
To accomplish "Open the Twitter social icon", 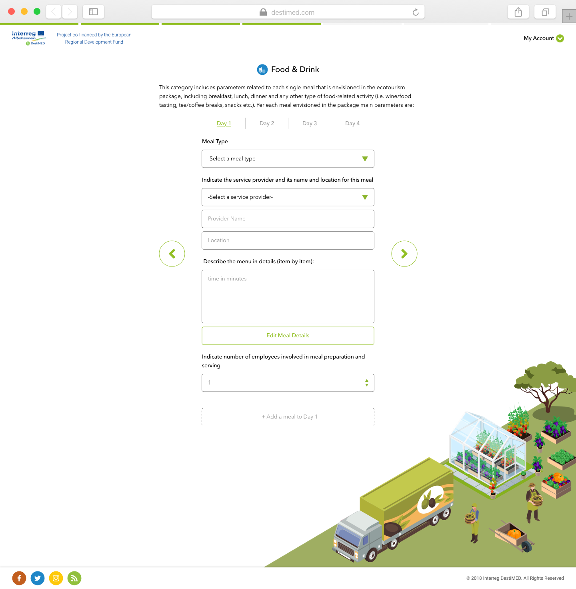I will (x=38, y=578).
